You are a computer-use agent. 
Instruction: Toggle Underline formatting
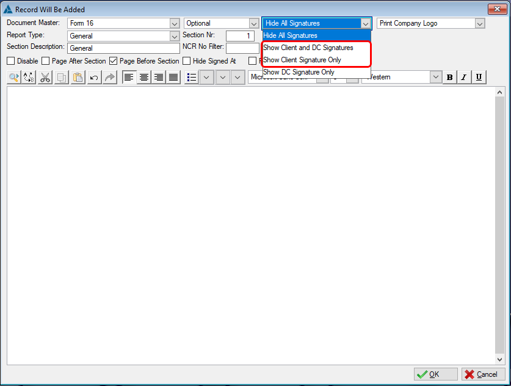479,78
